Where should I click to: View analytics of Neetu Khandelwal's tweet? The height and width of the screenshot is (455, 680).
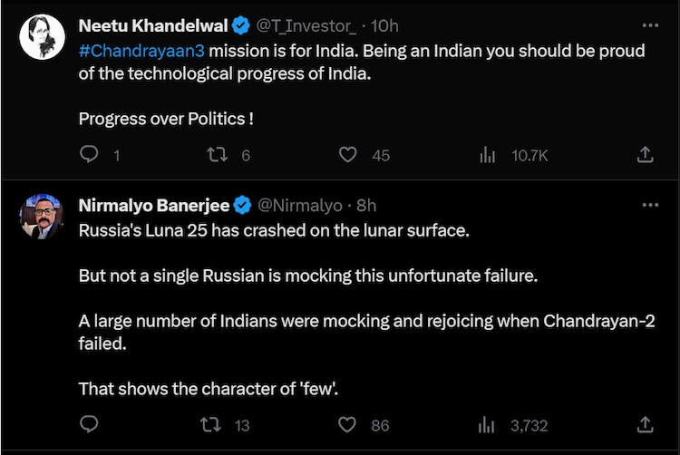488,155
